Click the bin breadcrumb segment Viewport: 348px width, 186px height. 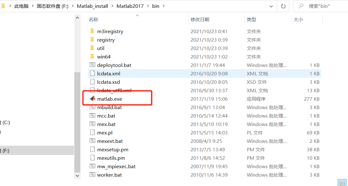coord(156,6)
